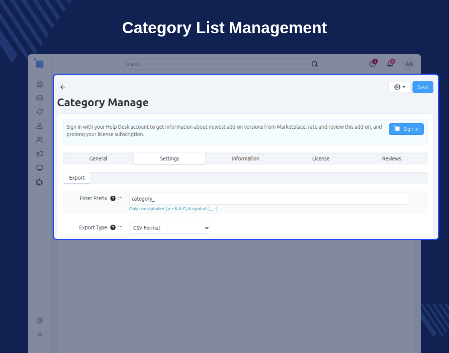This screenshot has height=353, width=449.
Task: Open the help icon with badge 2
Action: coord(372,64)
